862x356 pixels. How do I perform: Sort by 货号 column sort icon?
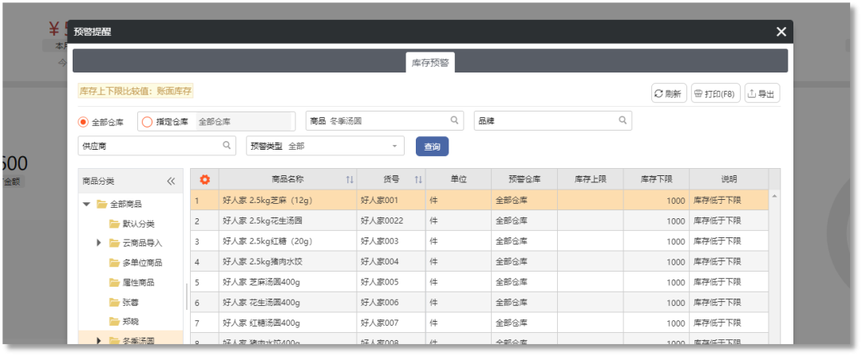[418, 180]
